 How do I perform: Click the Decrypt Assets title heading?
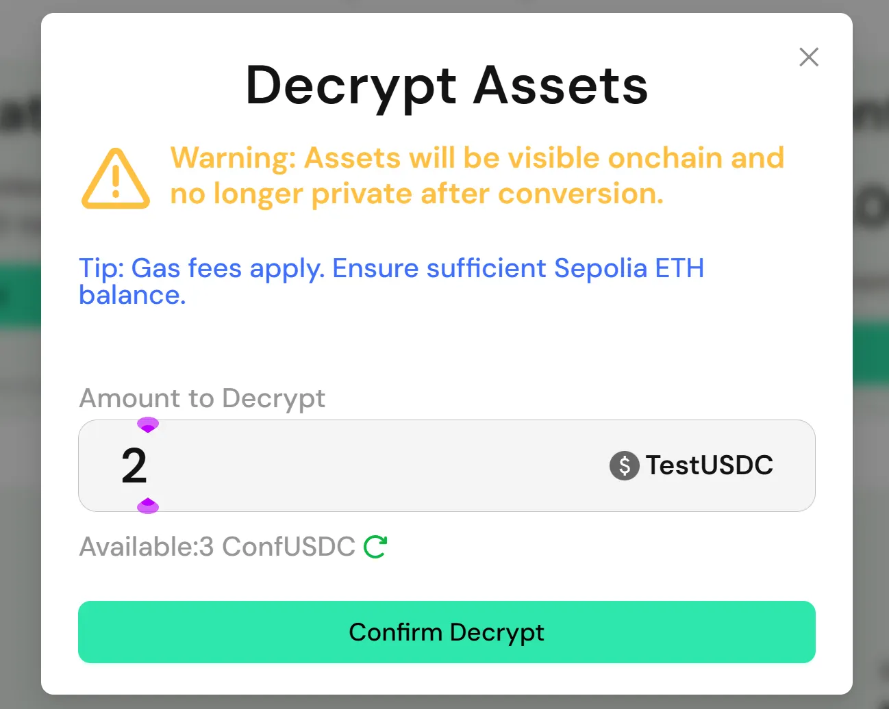447,86
